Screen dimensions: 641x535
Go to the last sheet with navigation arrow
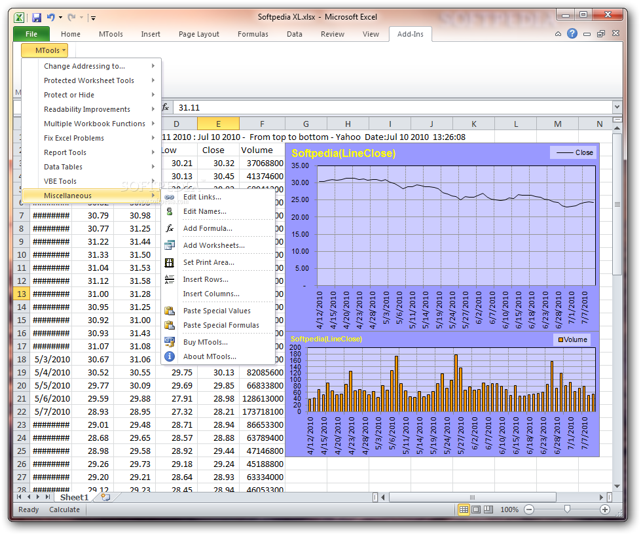(x=47, y=497)
